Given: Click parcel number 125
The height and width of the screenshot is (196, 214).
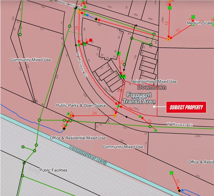Looking at the screenshot, I should tap(125, 128).
